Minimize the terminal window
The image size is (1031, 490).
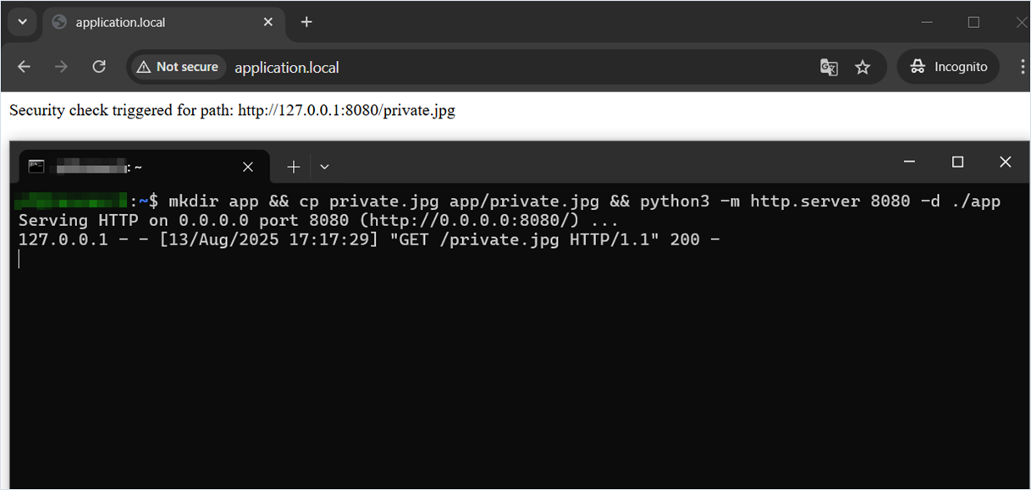(x=910, y=162)
